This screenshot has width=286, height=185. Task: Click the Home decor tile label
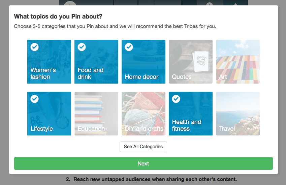pyautogui.click(x=141, y=77)
